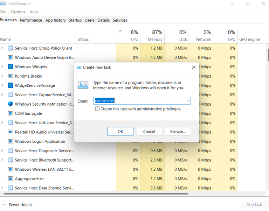This screenshot has width=269, height=211.
Task: Click Task Manager title bar app icon
Action: tap(3, 3)
